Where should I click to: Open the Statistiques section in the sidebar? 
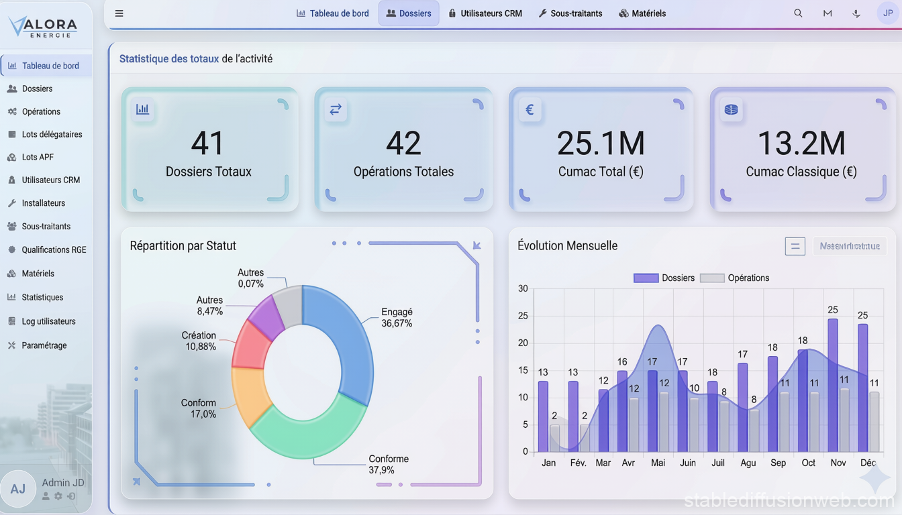pyautogui.click(x=43, y=297)
